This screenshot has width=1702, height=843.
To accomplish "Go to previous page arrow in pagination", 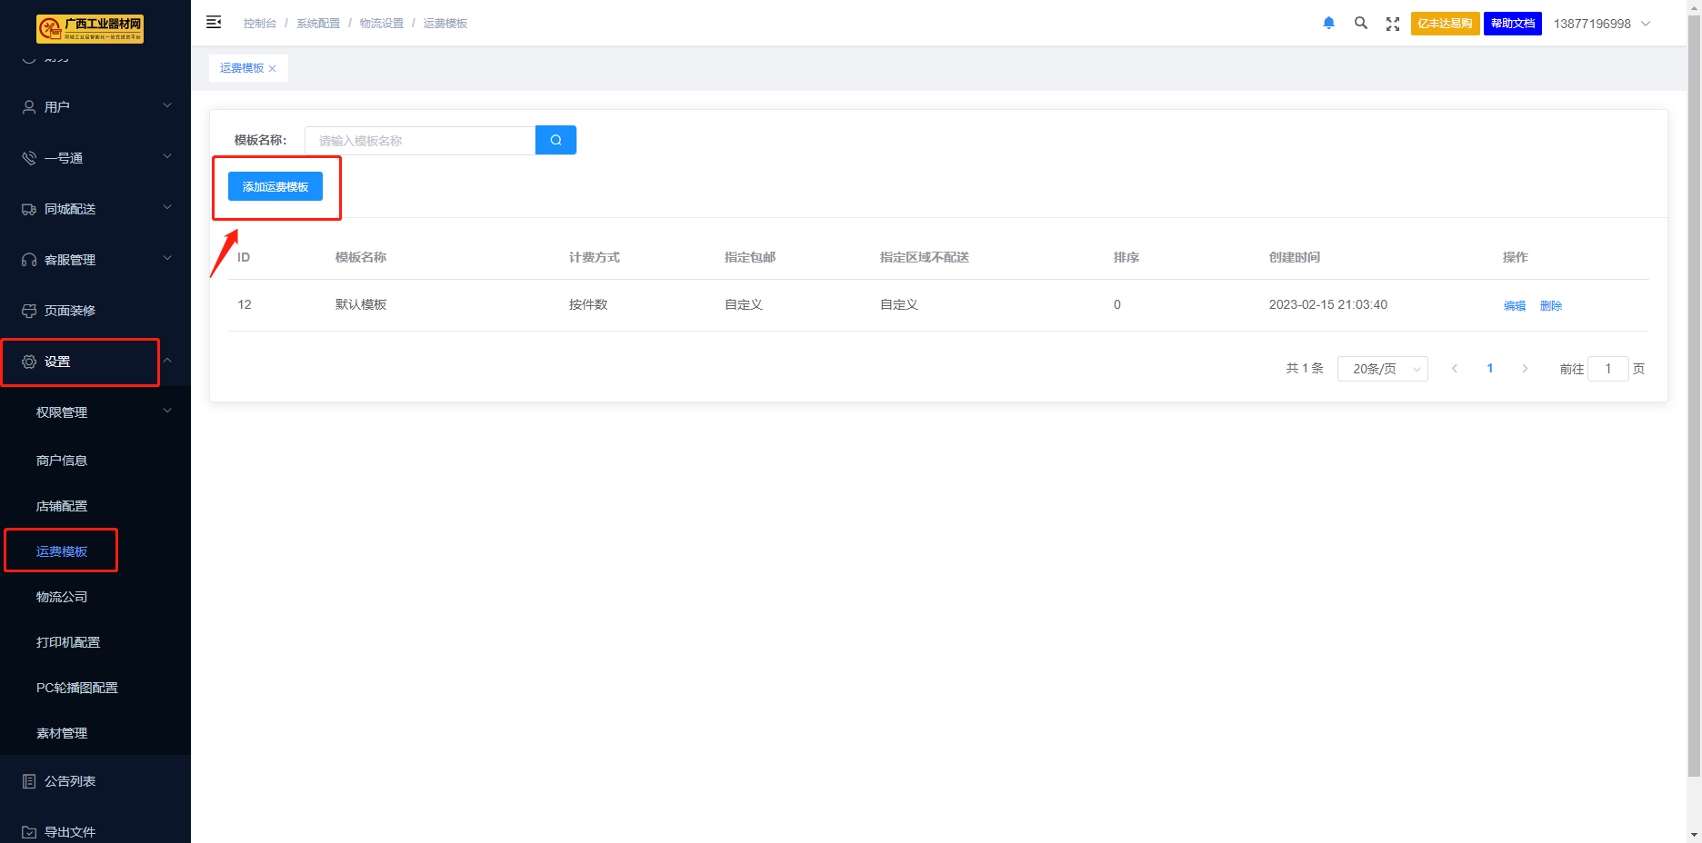I will [x=1455, y=369].
